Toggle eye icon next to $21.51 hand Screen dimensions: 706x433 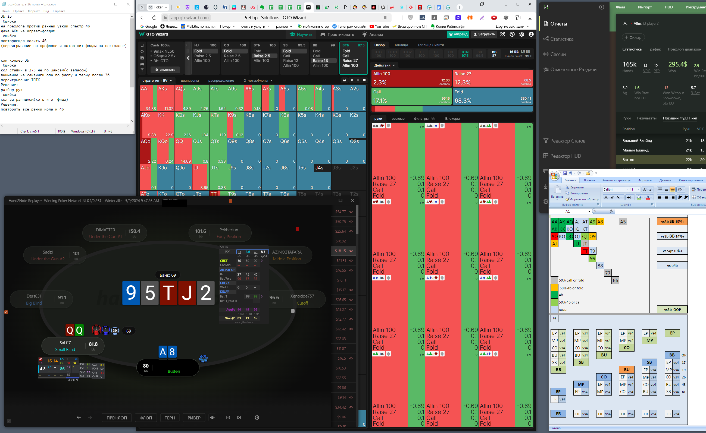[x=351, y=261]
